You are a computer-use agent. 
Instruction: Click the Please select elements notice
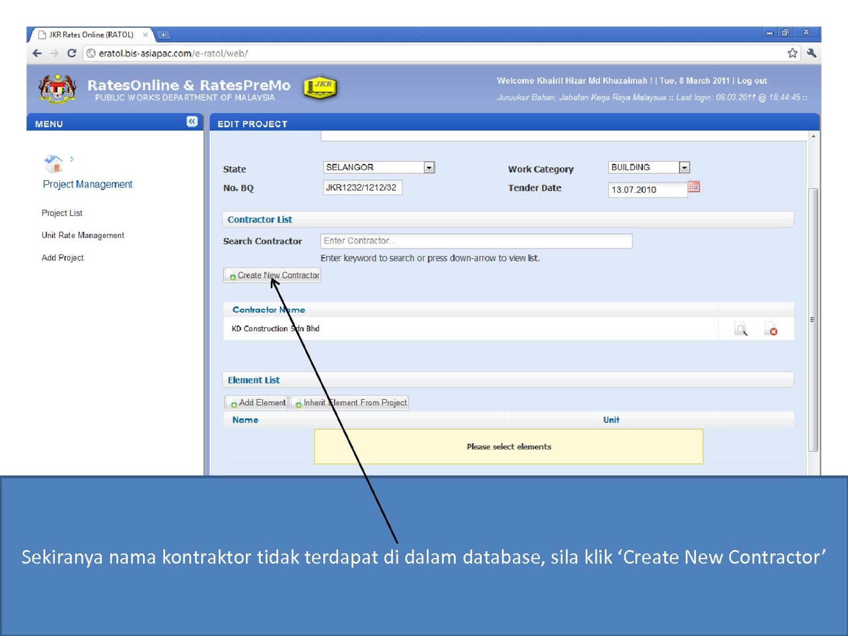pyautogui.click(x=509, y=447)
